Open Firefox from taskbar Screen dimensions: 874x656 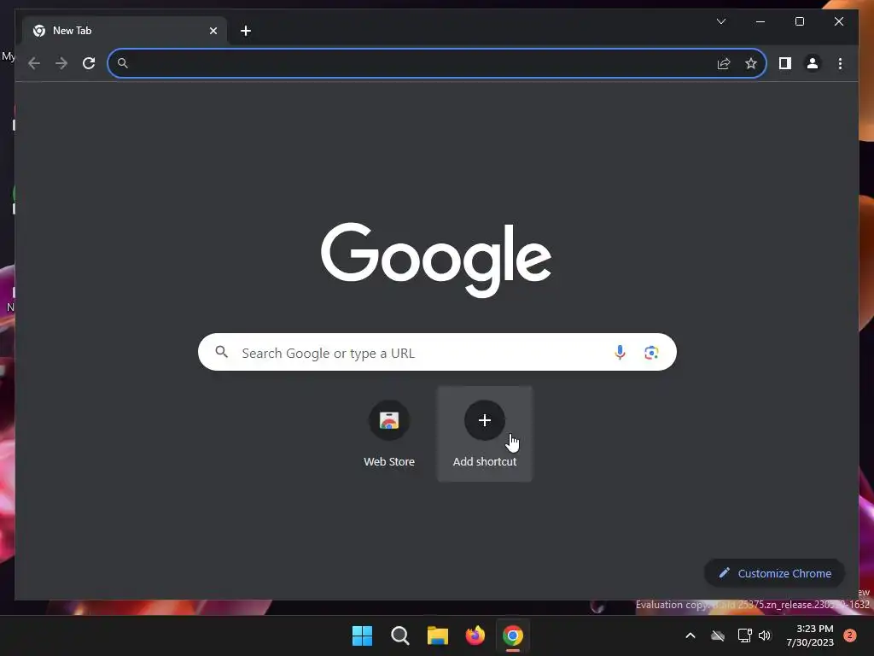tap(475, 635)
